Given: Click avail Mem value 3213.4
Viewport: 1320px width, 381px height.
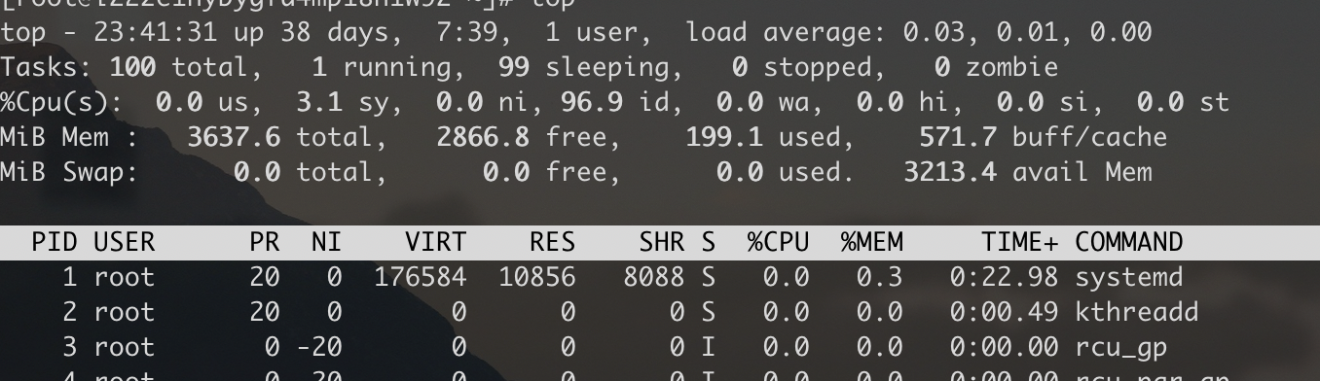Looking at the screenshot, I should tap(950, 173).
